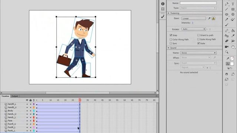Uncheck the Scale checkbox
237x133 pixels.
198,43
